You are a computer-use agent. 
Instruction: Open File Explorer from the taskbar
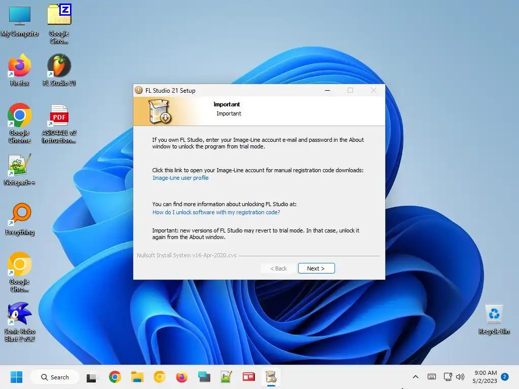pos(137,377)
